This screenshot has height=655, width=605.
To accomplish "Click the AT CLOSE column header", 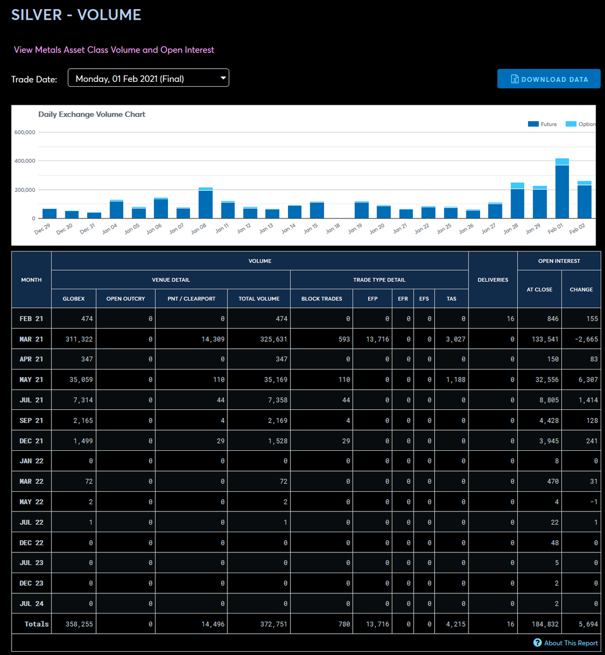I will [540, 289].
